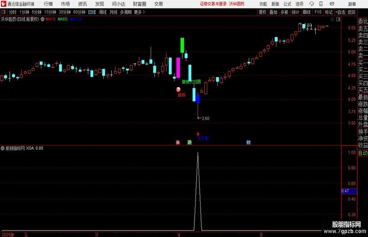This screenshot has width=368, height=237.
Task: Click the 标记 mark toolbar button
Action: coord(329,12)
